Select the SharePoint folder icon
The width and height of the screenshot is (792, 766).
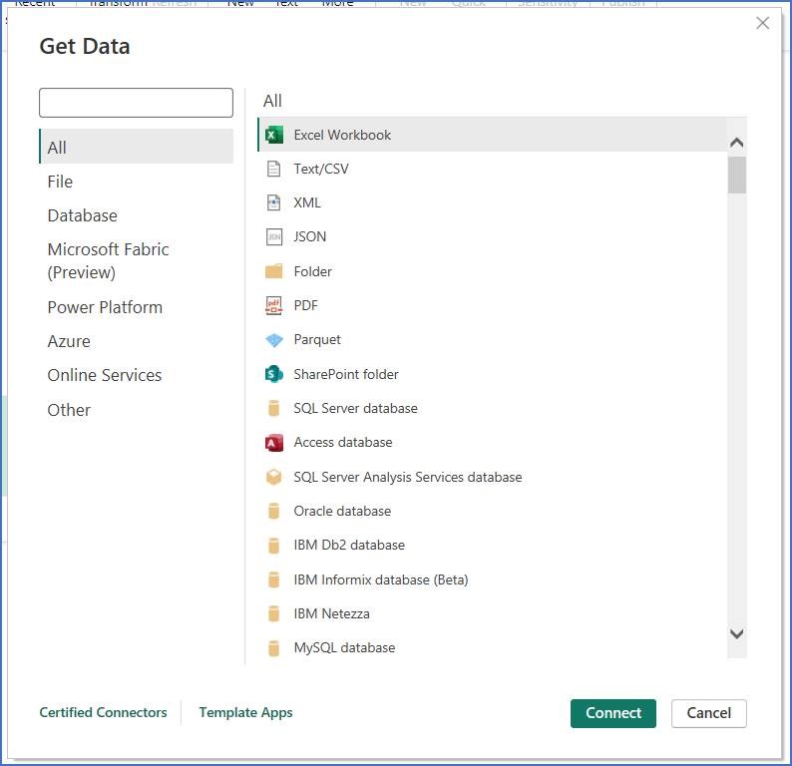273,374
